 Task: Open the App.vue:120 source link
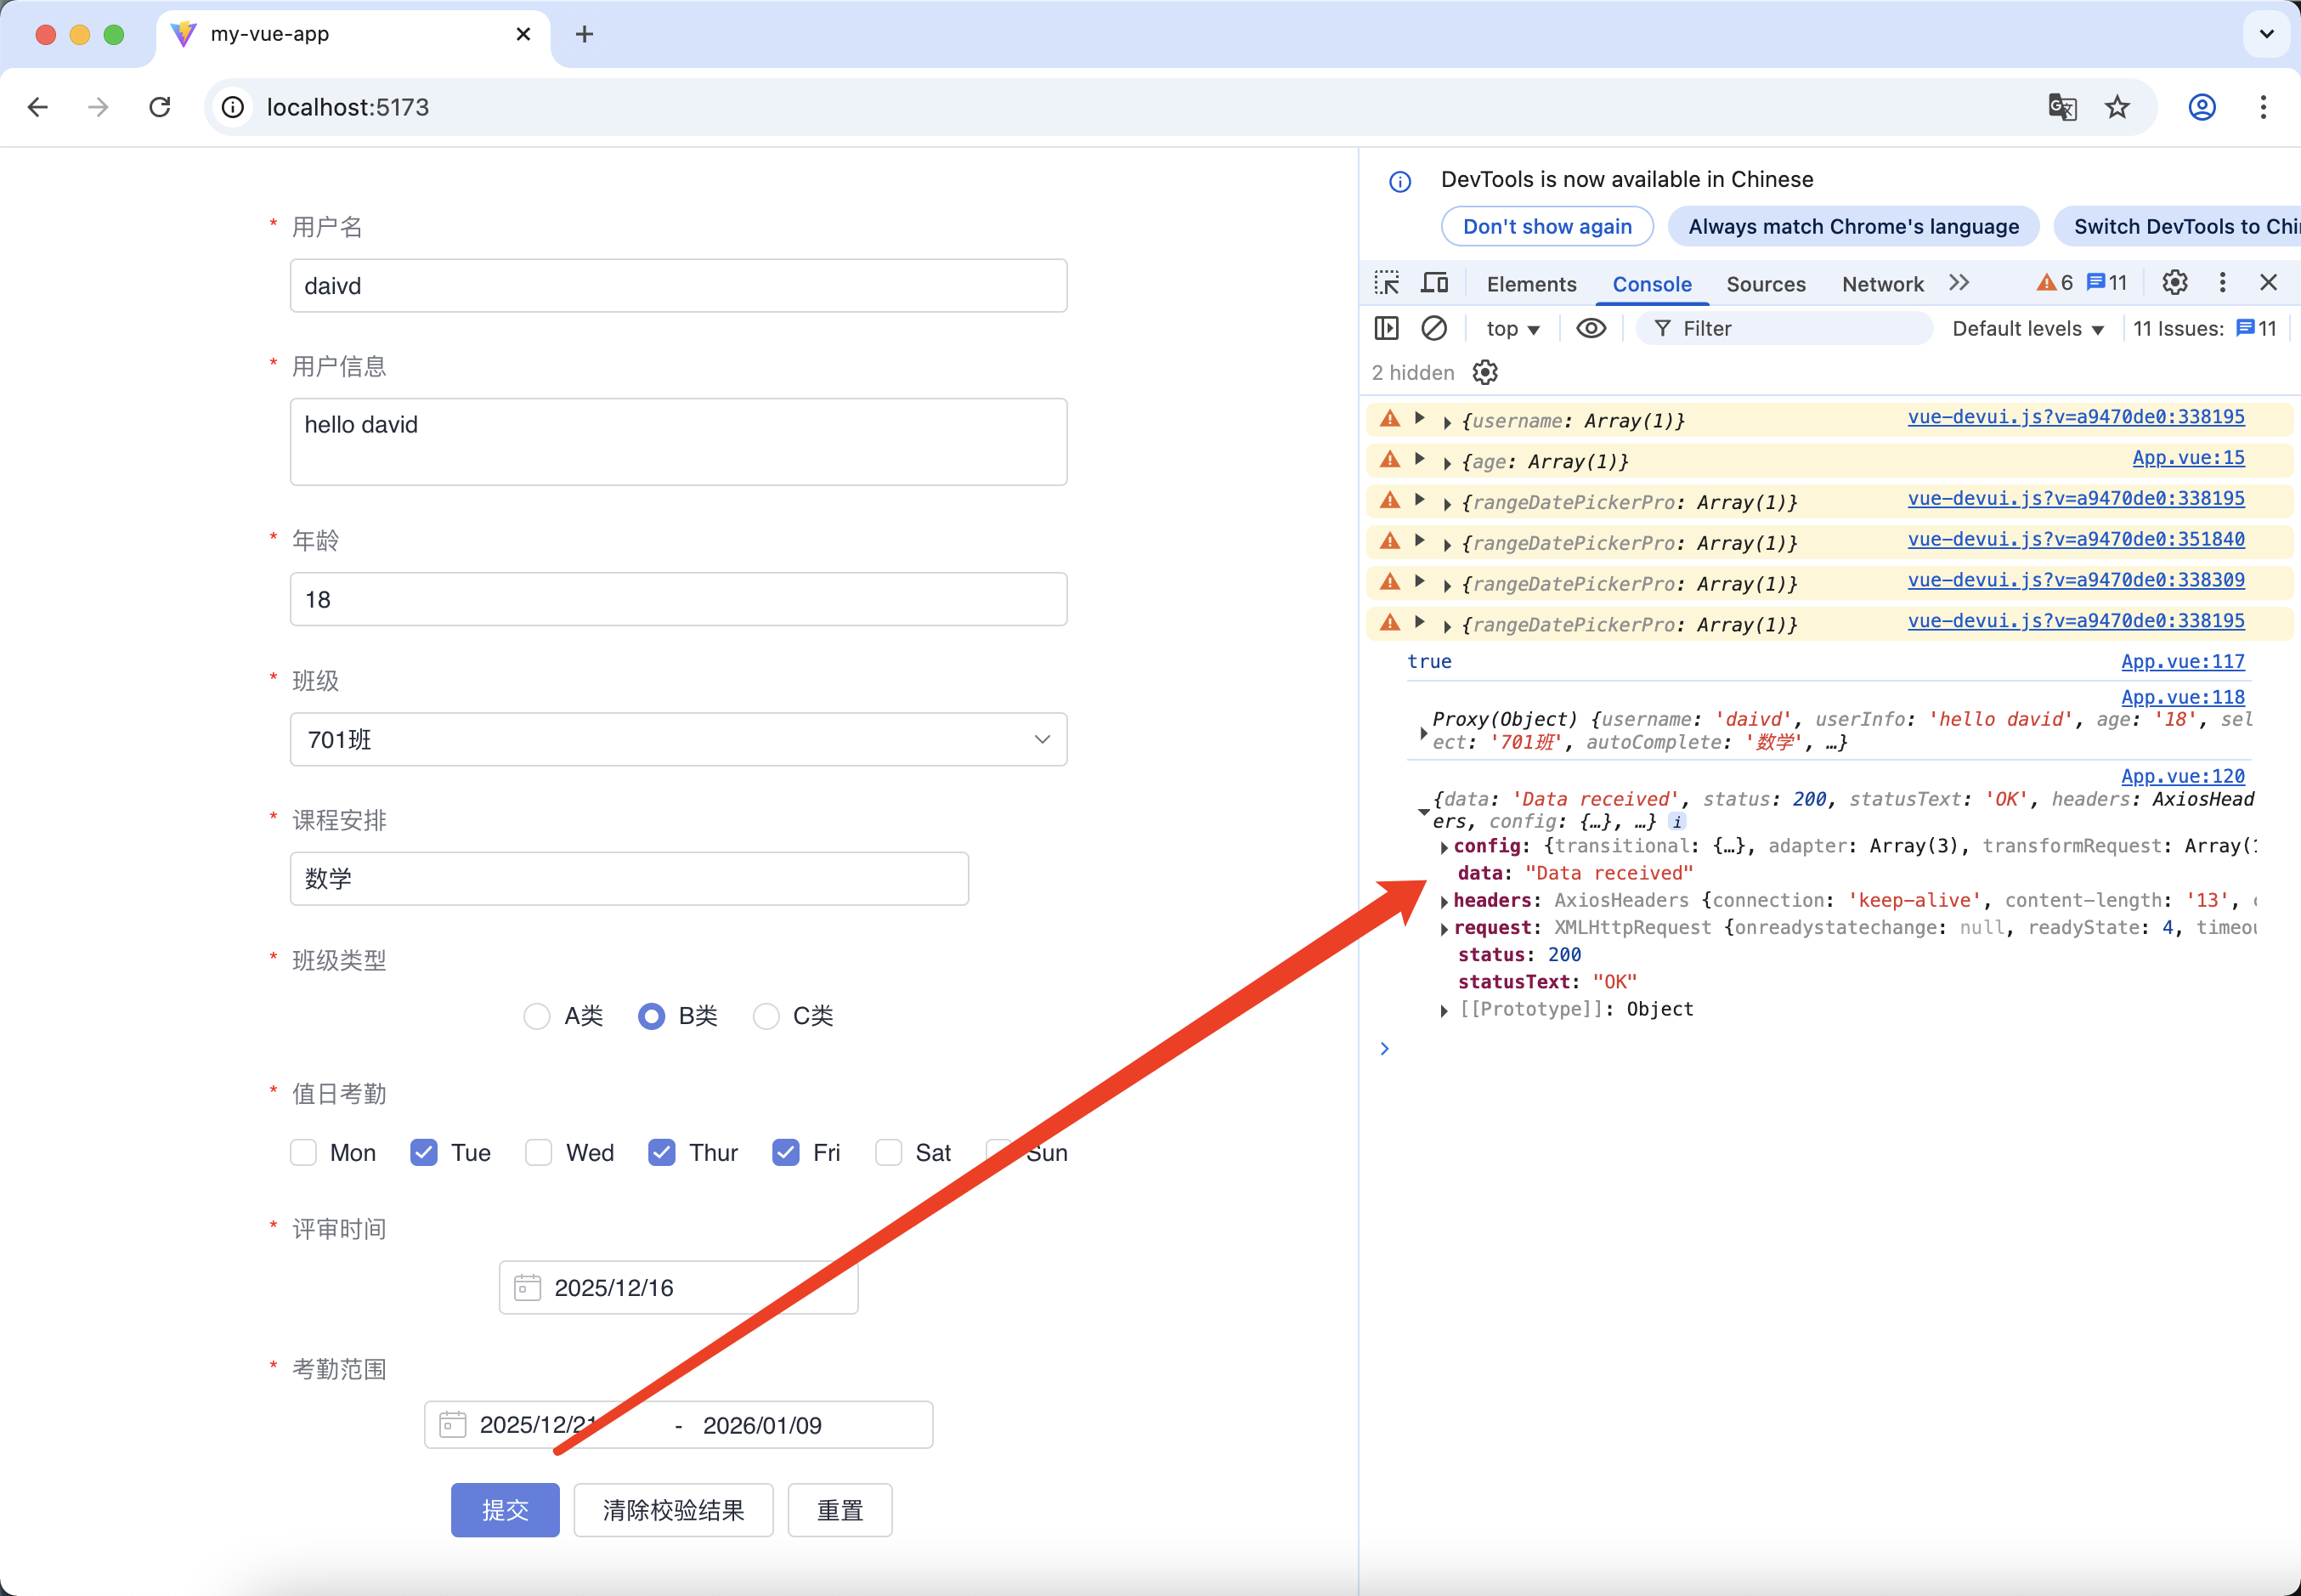[x=2182, y=776]
